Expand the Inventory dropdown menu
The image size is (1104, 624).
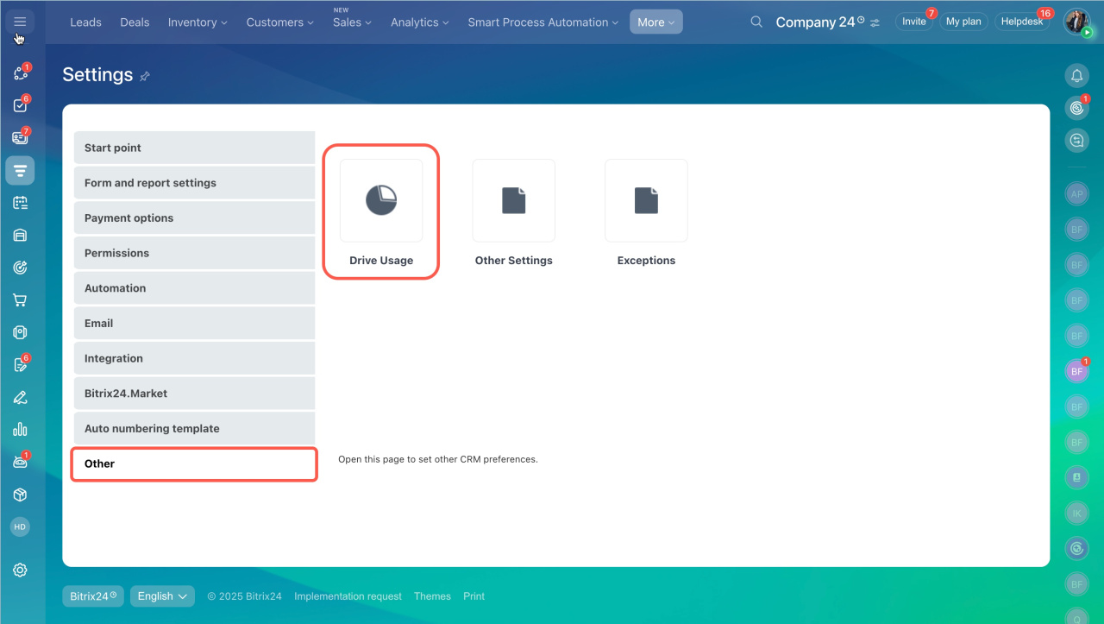pos(198,22)
